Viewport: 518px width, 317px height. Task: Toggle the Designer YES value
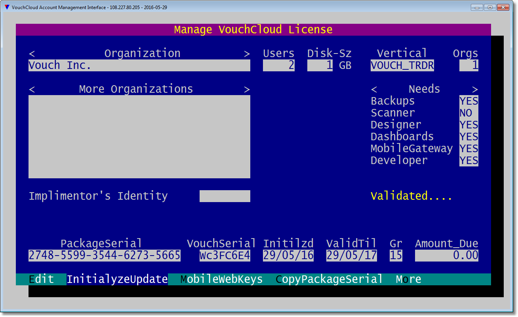469,125
